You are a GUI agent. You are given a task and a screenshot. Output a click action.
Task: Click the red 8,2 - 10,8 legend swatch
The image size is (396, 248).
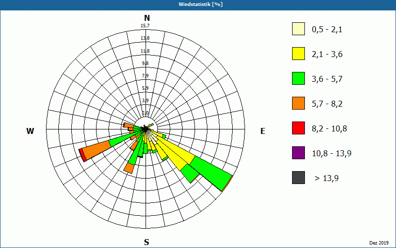pos(298,128)
